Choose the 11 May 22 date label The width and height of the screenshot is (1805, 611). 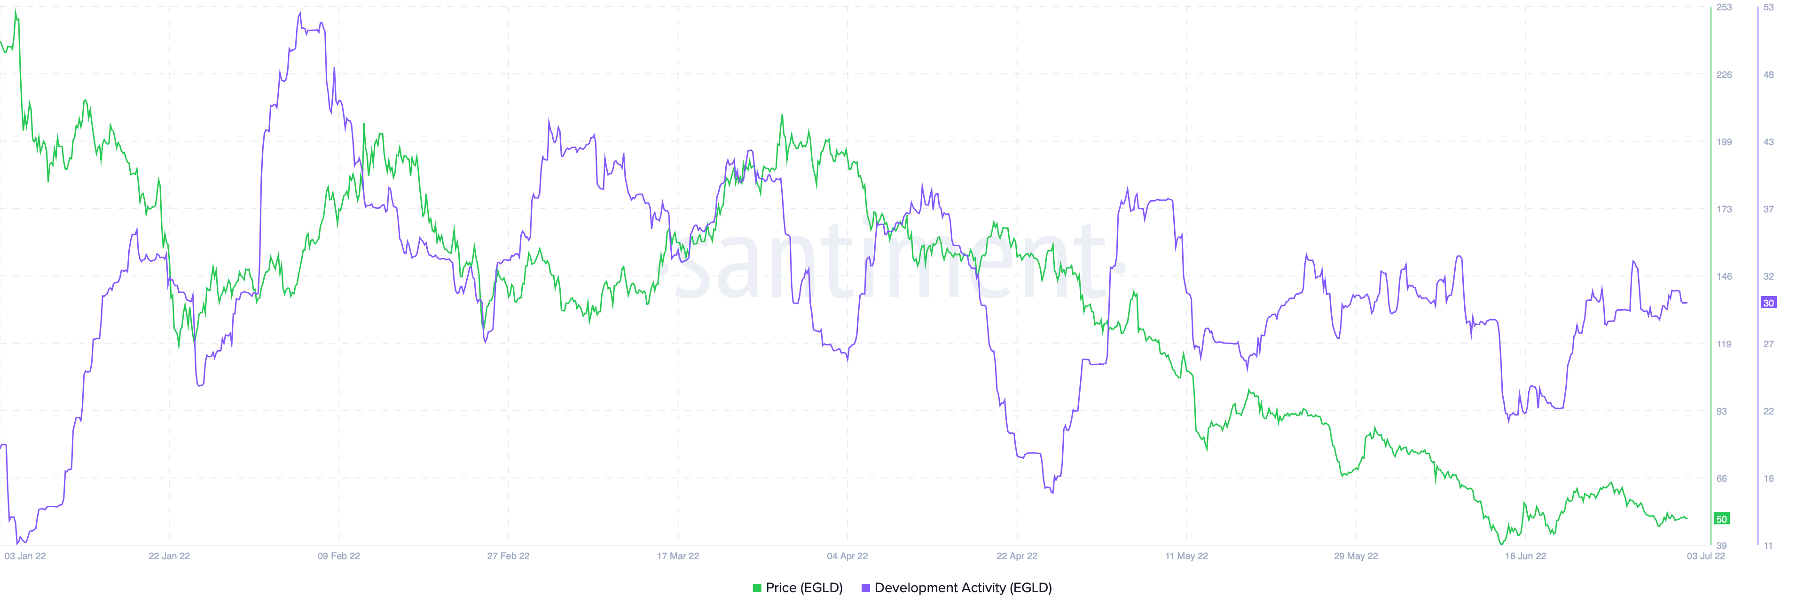tap(1186, 556)
